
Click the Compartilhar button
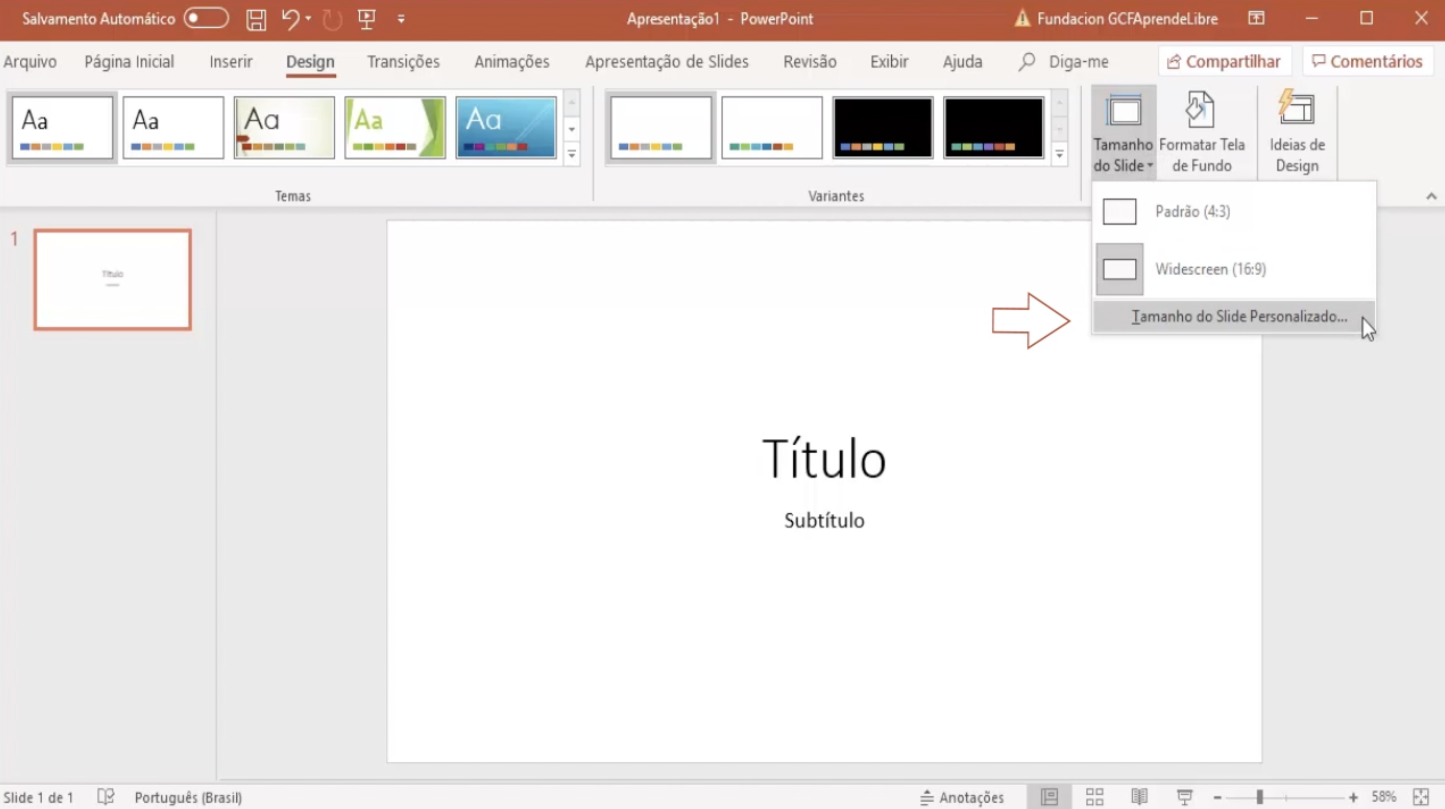click(1225, 61)
